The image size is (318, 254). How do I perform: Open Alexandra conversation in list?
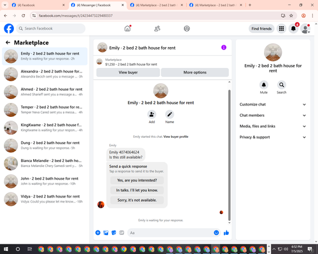(45, 74)
